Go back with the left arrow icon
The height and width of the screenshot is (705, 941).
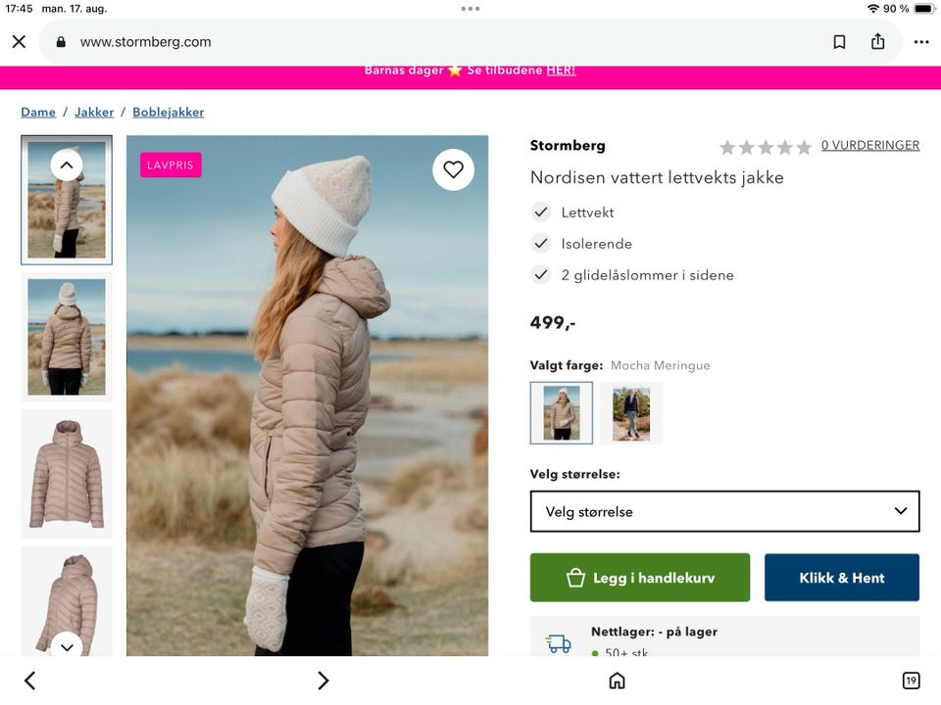pos(30,681)
